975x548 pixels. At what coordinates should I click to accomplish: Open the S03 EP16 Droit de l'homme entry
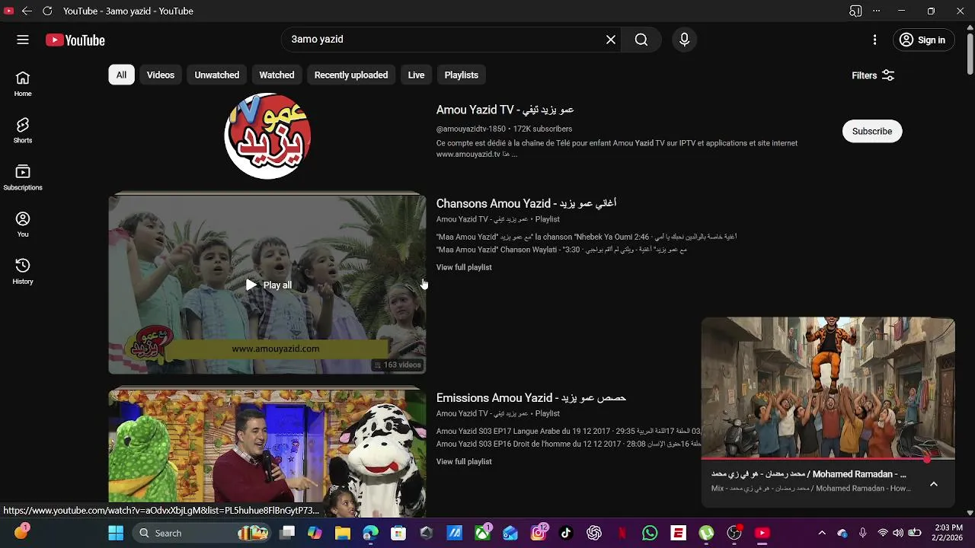(568, 444)
